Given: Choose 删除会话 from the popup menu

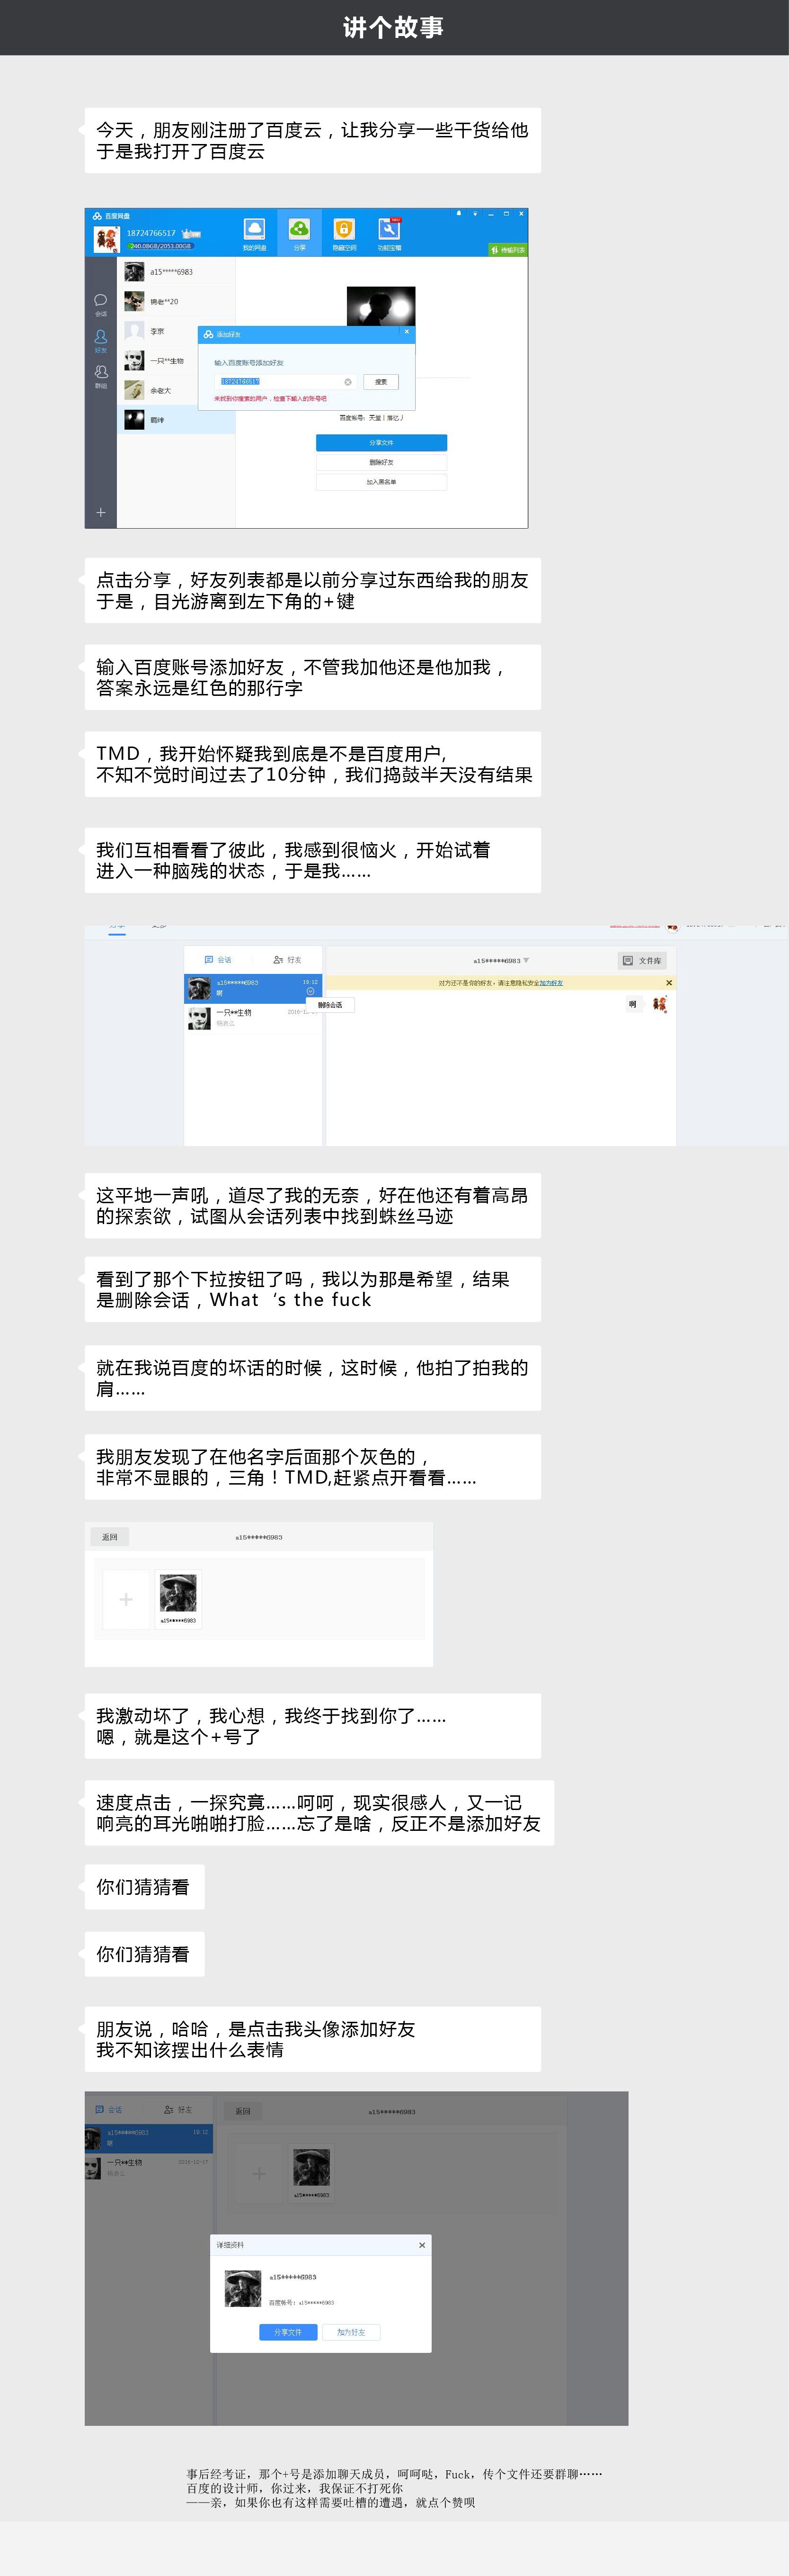Looking at the screenshot, I should 330,1005.
